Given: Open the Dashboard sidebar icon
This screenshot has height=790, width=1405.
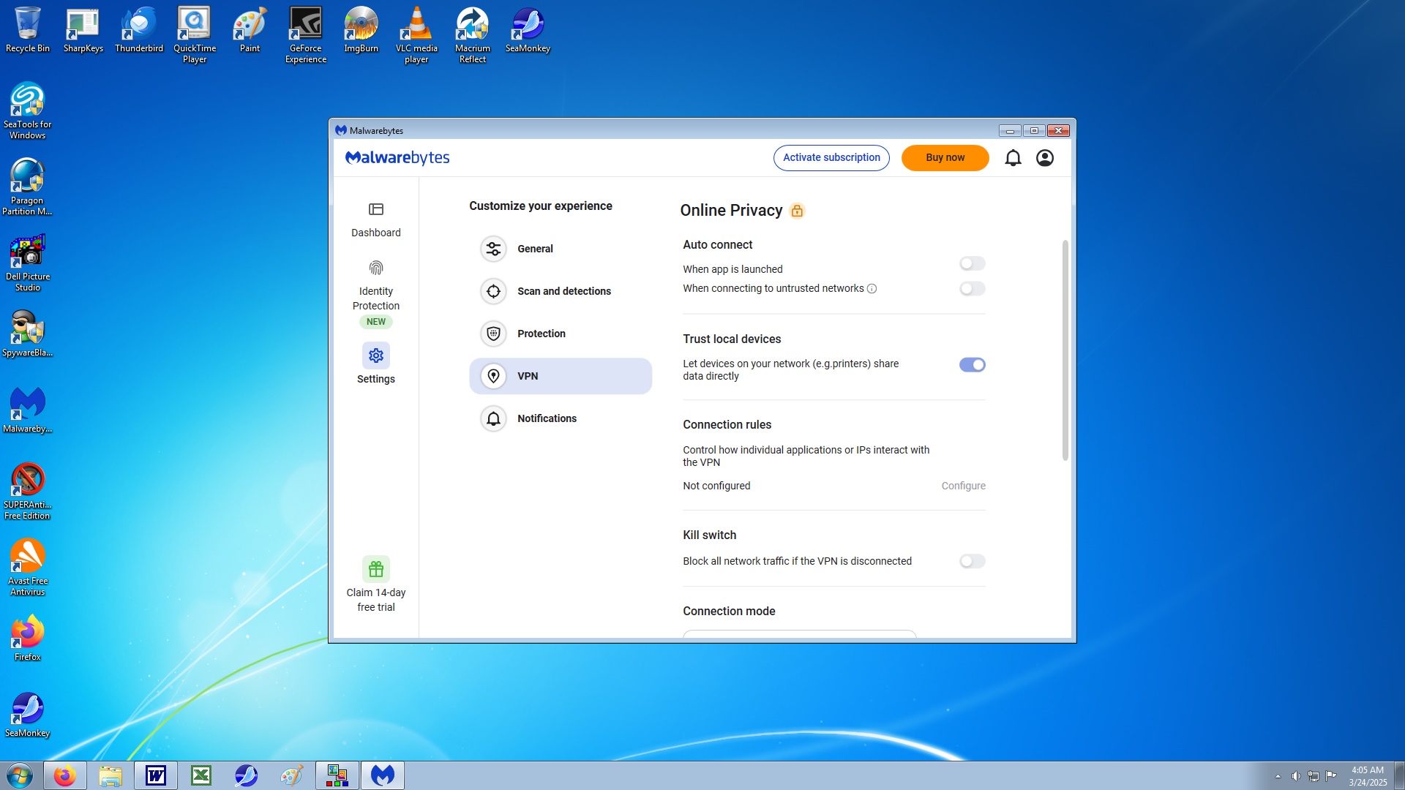Looking at the screenshot, I should point(375,210).
